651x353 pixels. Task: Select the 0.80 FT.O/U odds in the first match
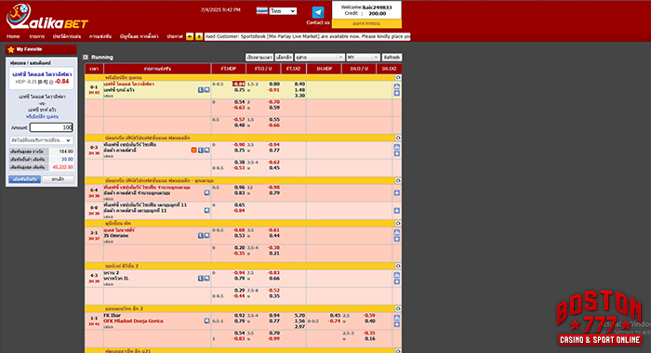pyautogui.click(x=274, y=84)
